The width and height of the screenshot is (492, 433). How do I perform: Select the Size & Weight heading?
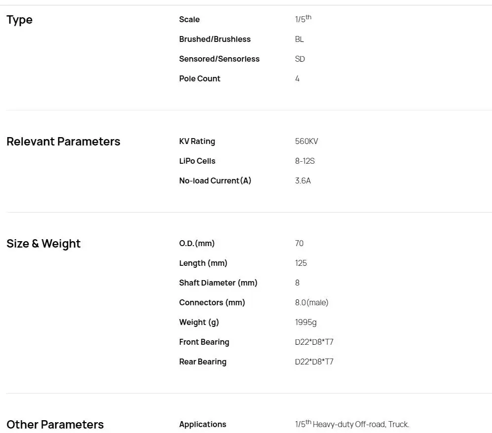(x=43, y=244)
